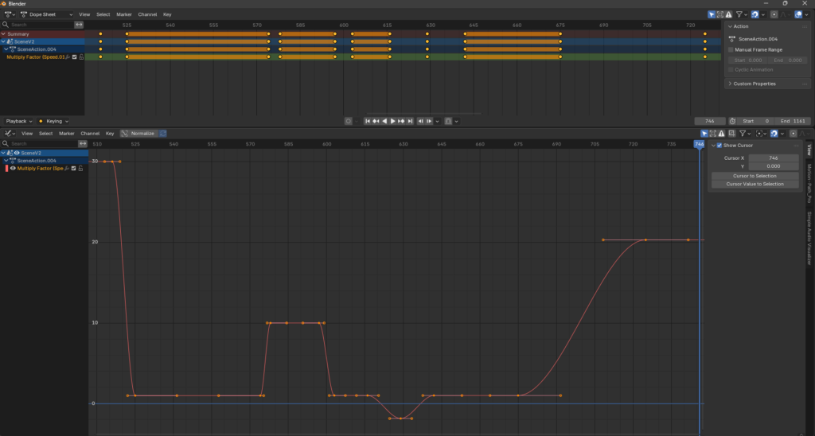Click the current frame field showing 746
Image resolution: width=815 pixels, height=436 pixels.
click(710, 121)
